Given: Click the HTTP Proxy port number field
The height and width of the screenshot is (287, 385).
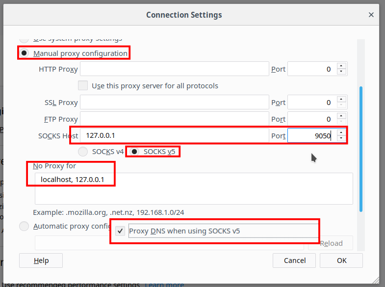Looking at the screenshot, I should pyautogui.click(x=312, y=69).
